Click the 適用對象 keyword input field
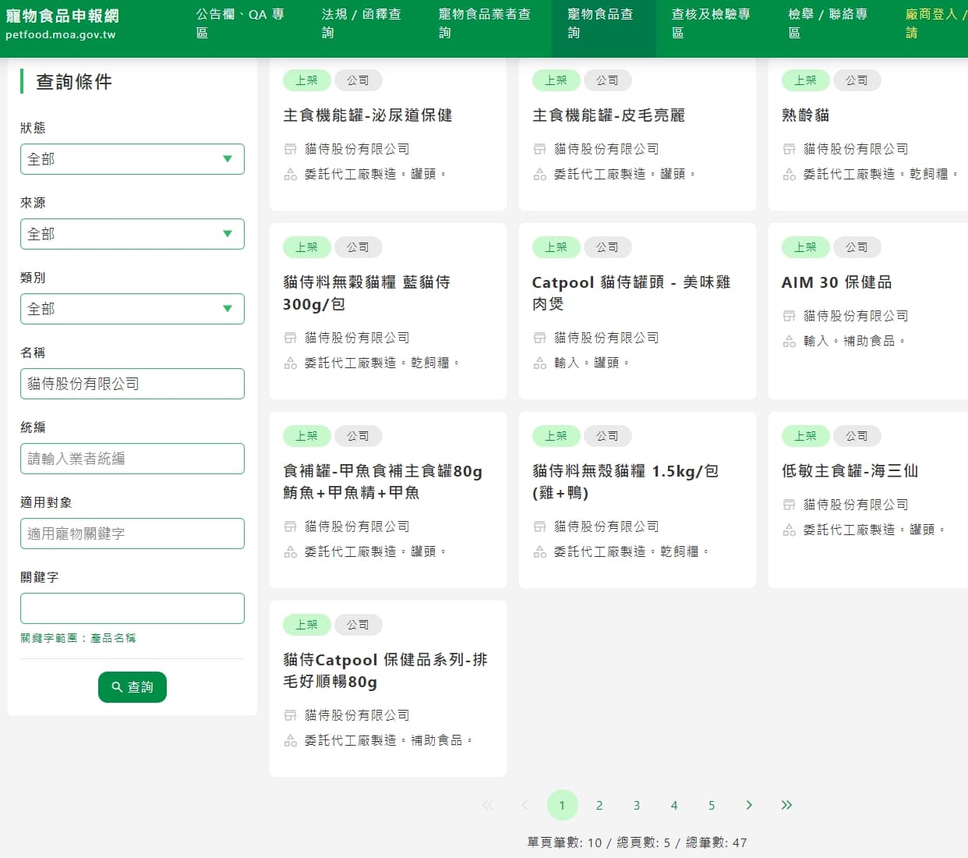 point(132,534)
